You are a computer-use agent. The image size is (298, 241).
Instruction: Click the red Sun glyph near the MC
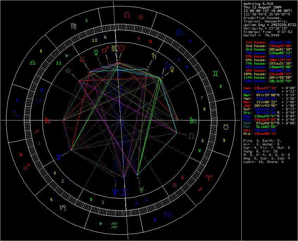coord(122,48)
